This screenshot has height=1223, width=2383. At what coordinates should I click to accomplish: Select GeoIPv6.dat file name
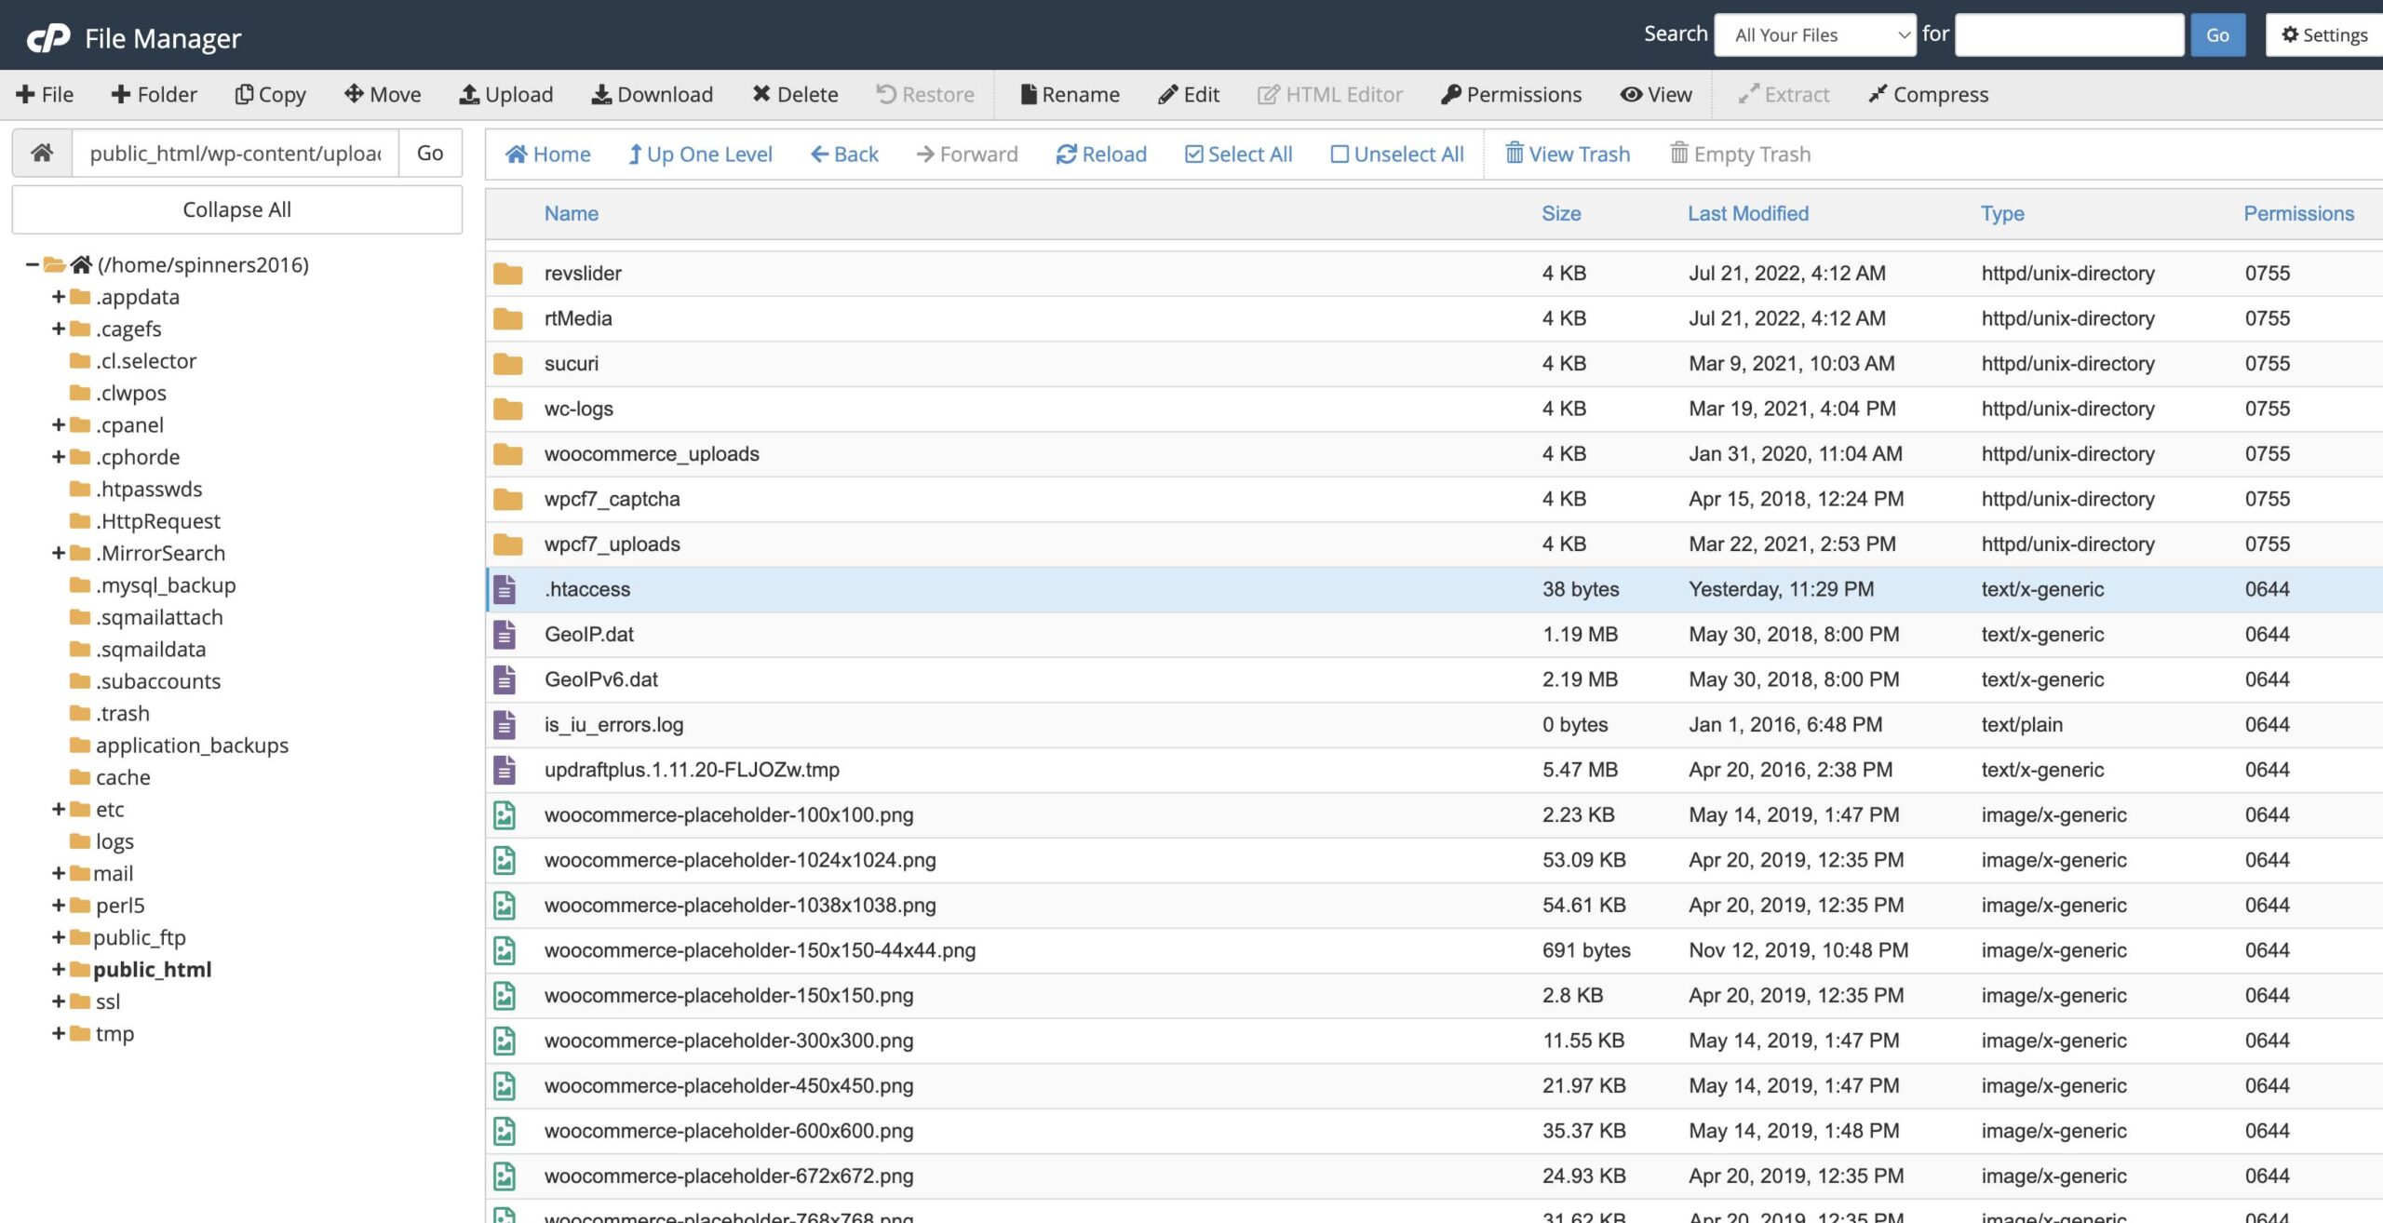[x=600, y=679]
